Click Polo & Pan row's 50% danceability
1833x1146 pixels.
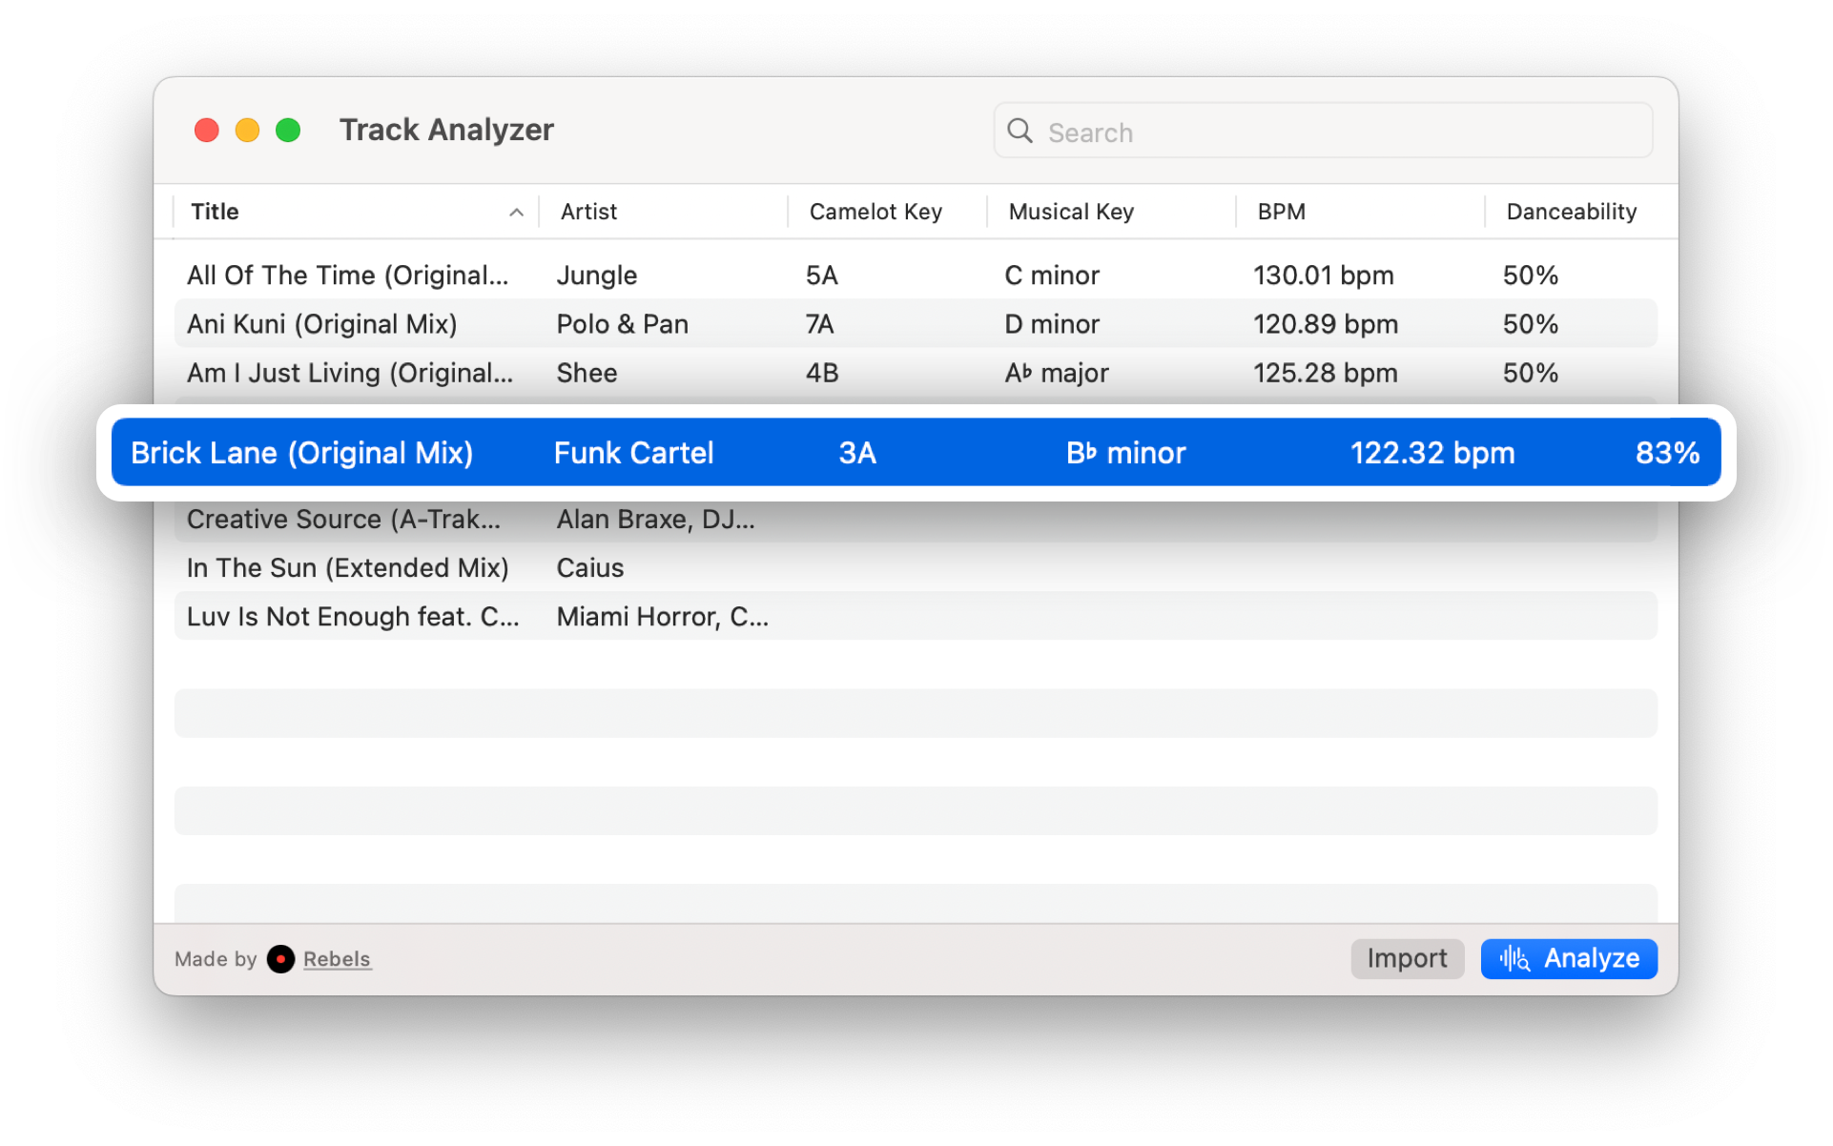pos(1531,324)
